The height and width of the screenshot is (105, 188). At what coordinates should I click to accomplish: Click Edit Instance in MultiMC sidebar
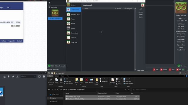click(181, 24)
